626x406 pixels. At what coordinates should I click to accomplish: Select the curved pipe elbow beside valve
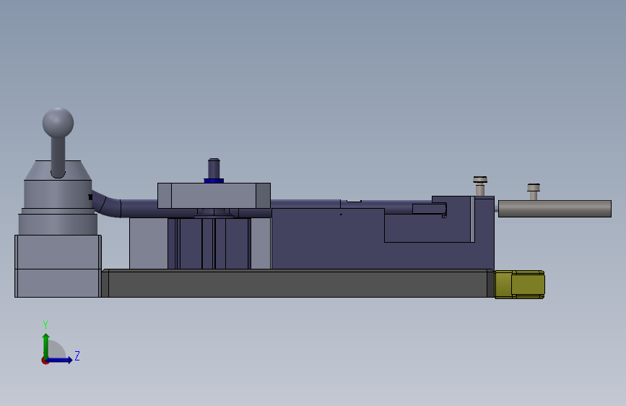[x=106, y=204]
